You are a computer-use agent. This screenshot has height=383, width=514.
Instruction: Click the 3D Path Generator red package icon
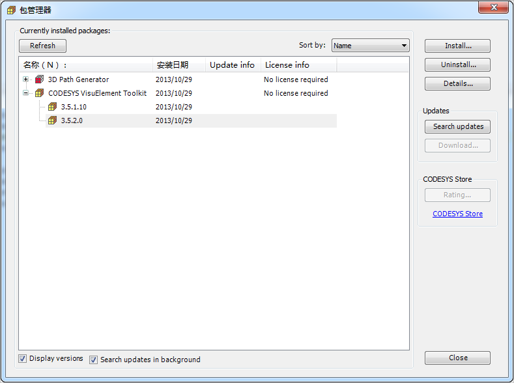(39, 79)
